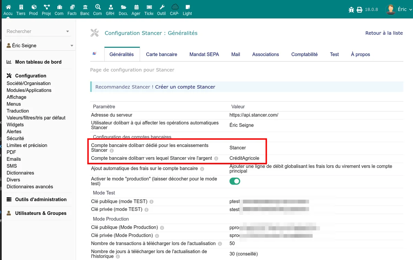Open the Products cube icon in top menu

tap(34, 7)
